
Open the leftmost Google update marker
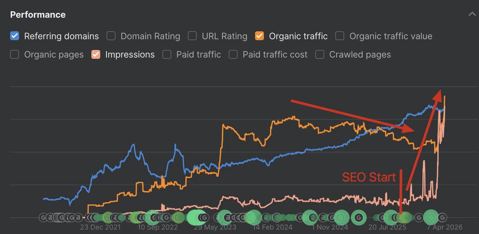tap(43, 218)
